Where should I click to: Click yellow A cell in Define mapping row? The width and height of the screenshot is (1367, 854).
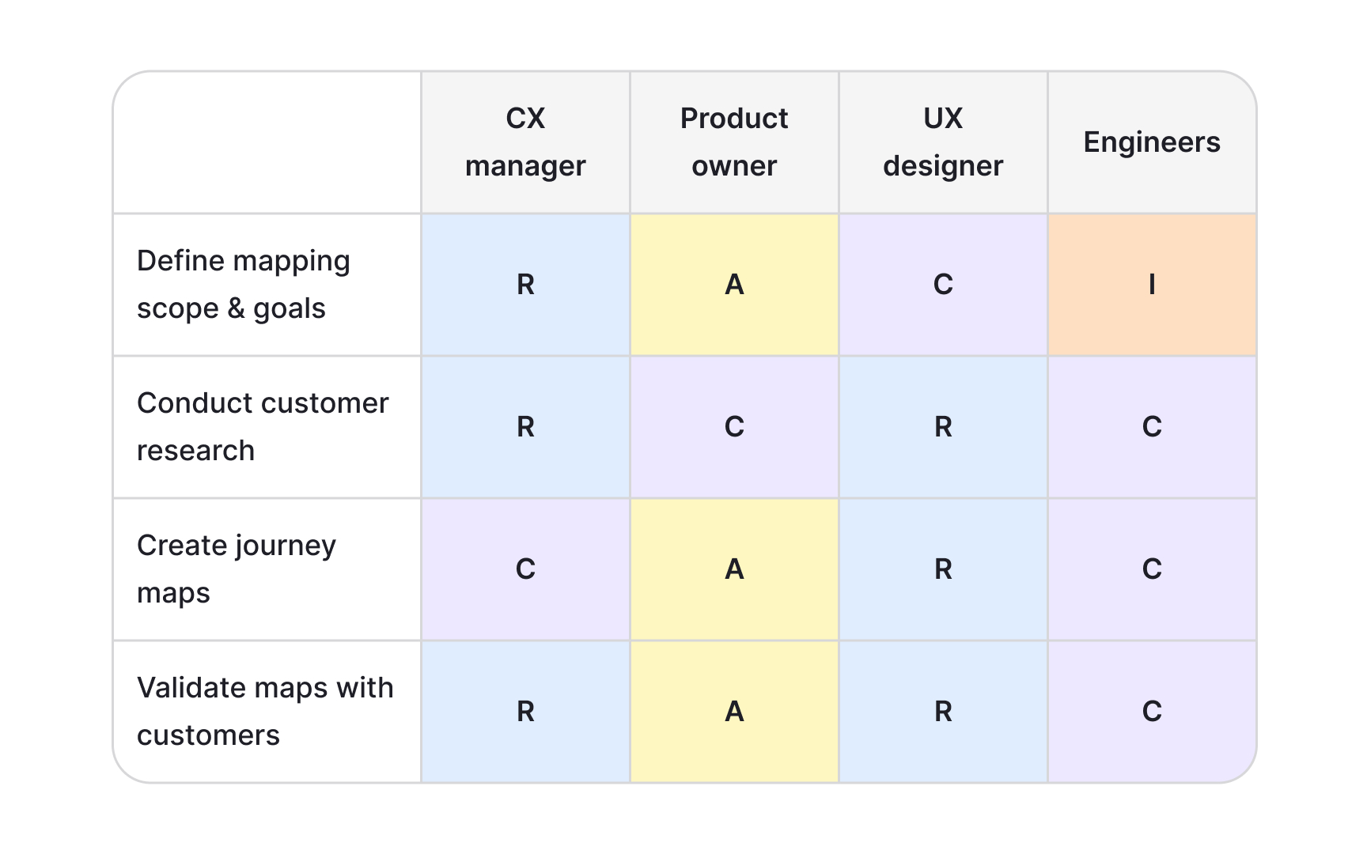point(734,285)
